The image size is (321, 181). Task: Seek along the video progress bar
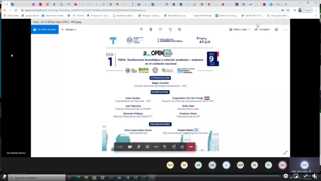[x=155, y=176]
